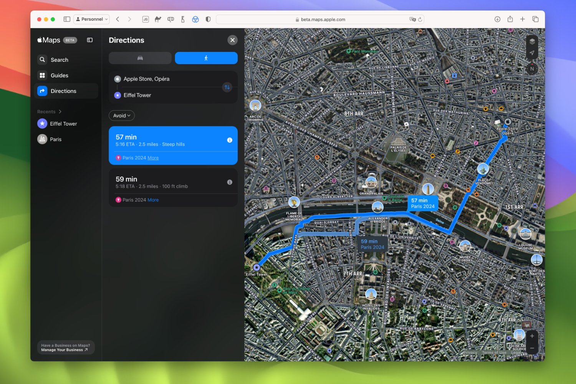Screen dimensions: 576x384
Task: Click the translate page icon
Action: coord(413,19)
